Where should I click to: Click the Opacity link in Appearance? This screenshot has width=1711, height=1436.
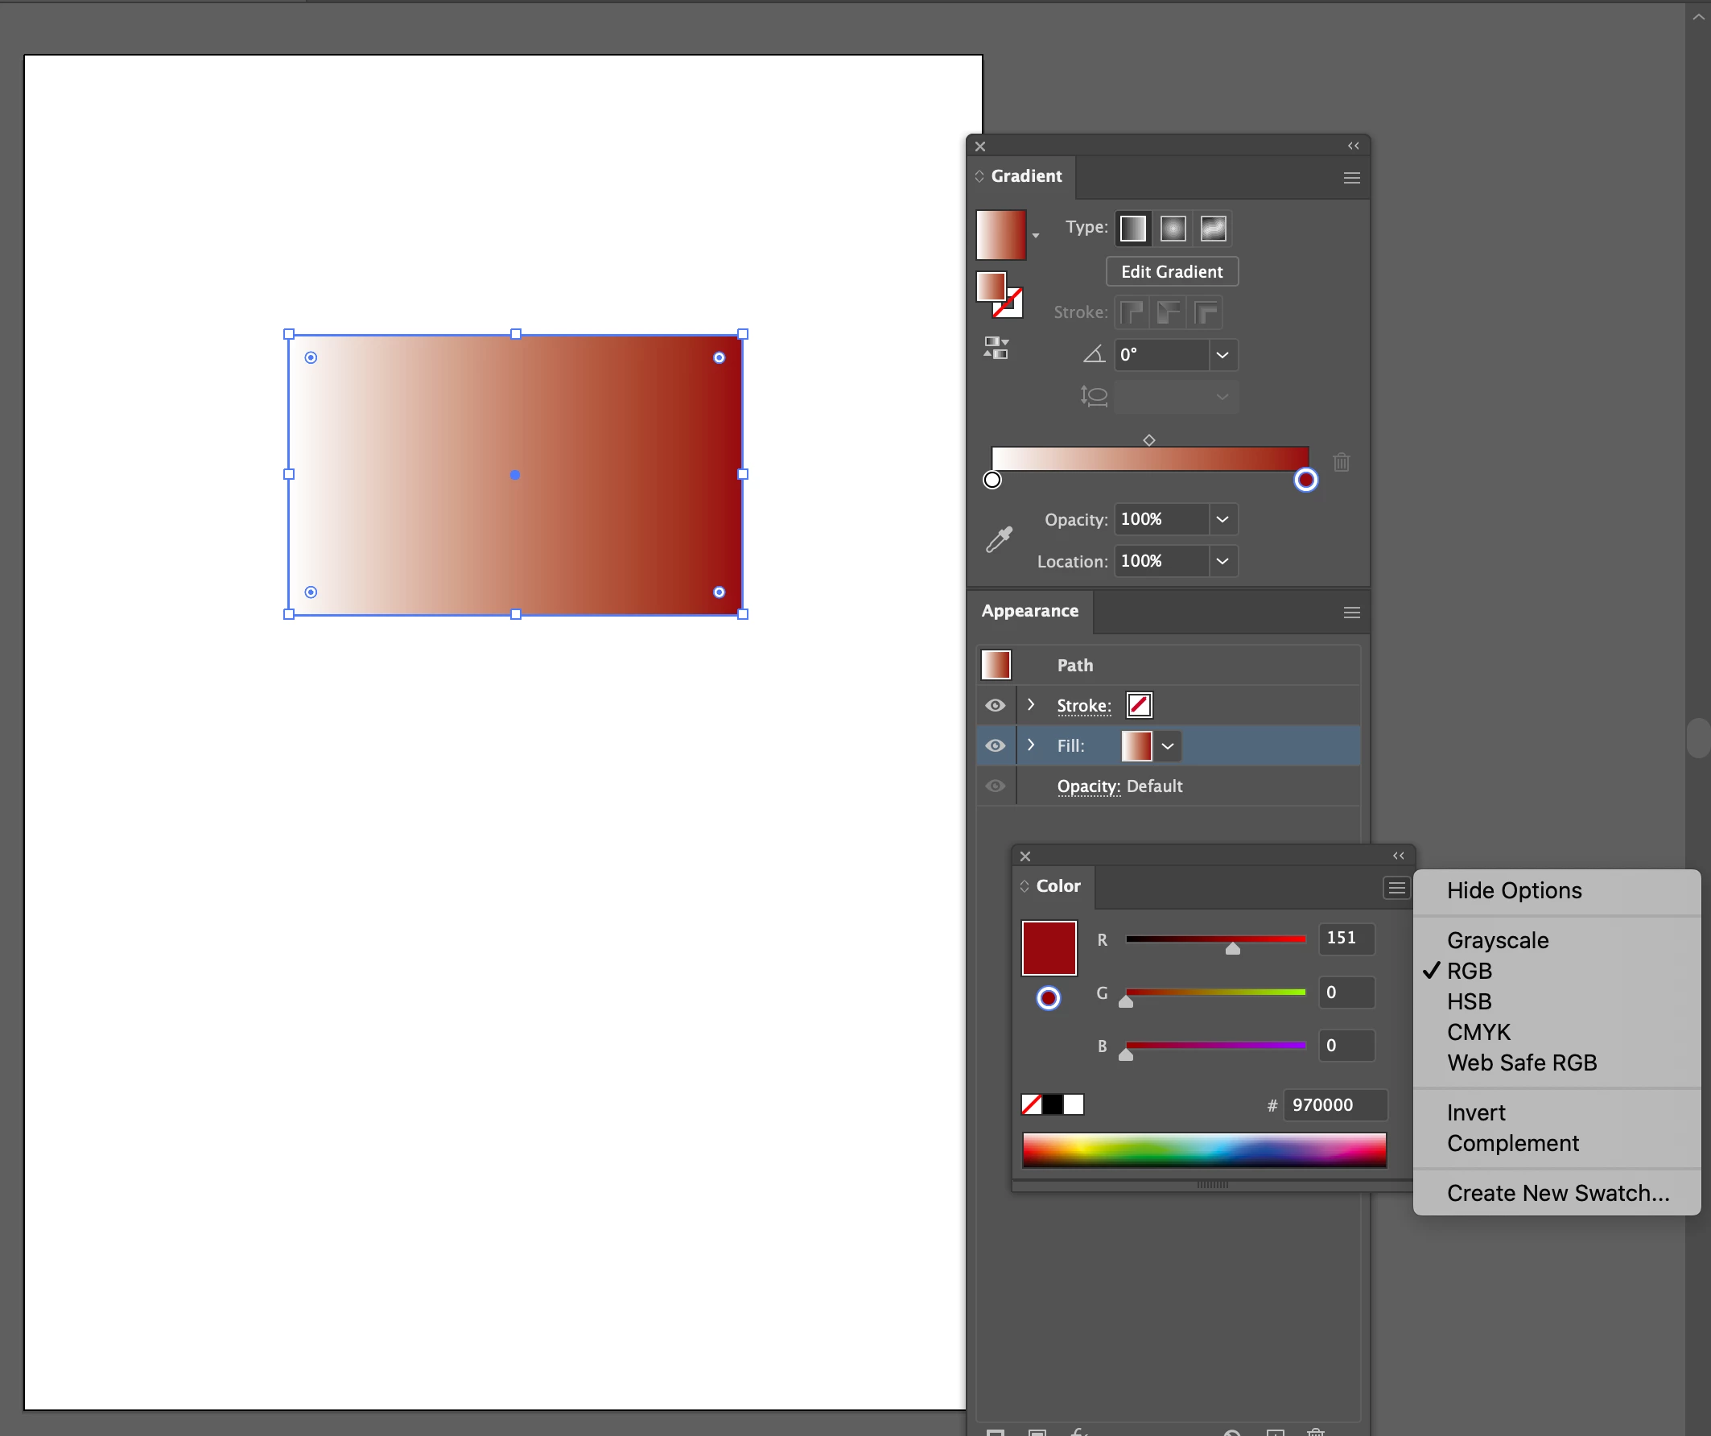click(x=1088, y=786)
